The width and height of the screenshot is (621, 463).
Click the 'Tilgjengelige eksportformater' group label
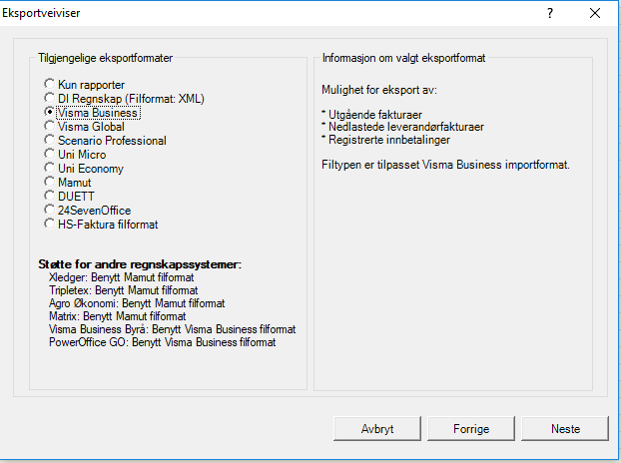pos(106,58)
